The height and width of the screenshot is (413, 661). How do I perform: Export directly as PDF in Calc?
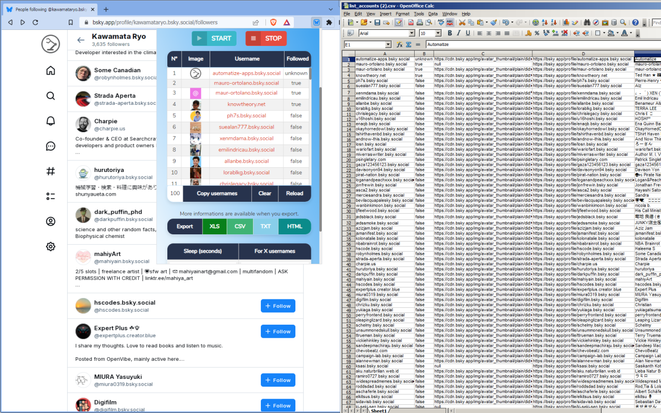coord(411,23)
